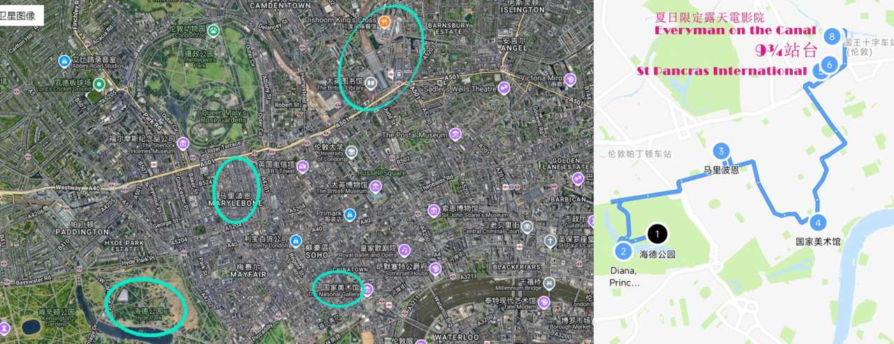
Task: Click the Postal Museum purple pin
Action: click(455, 134)
